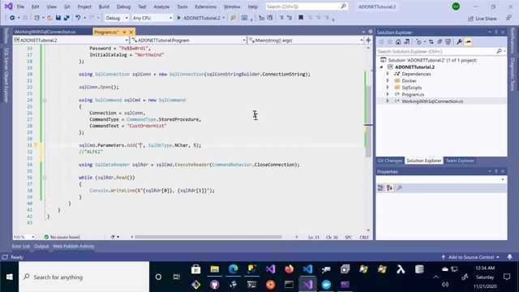Screen dimensions: 519x292
Task: Click the Undo arrow in toolbar
Action: (x=78, y=18)
